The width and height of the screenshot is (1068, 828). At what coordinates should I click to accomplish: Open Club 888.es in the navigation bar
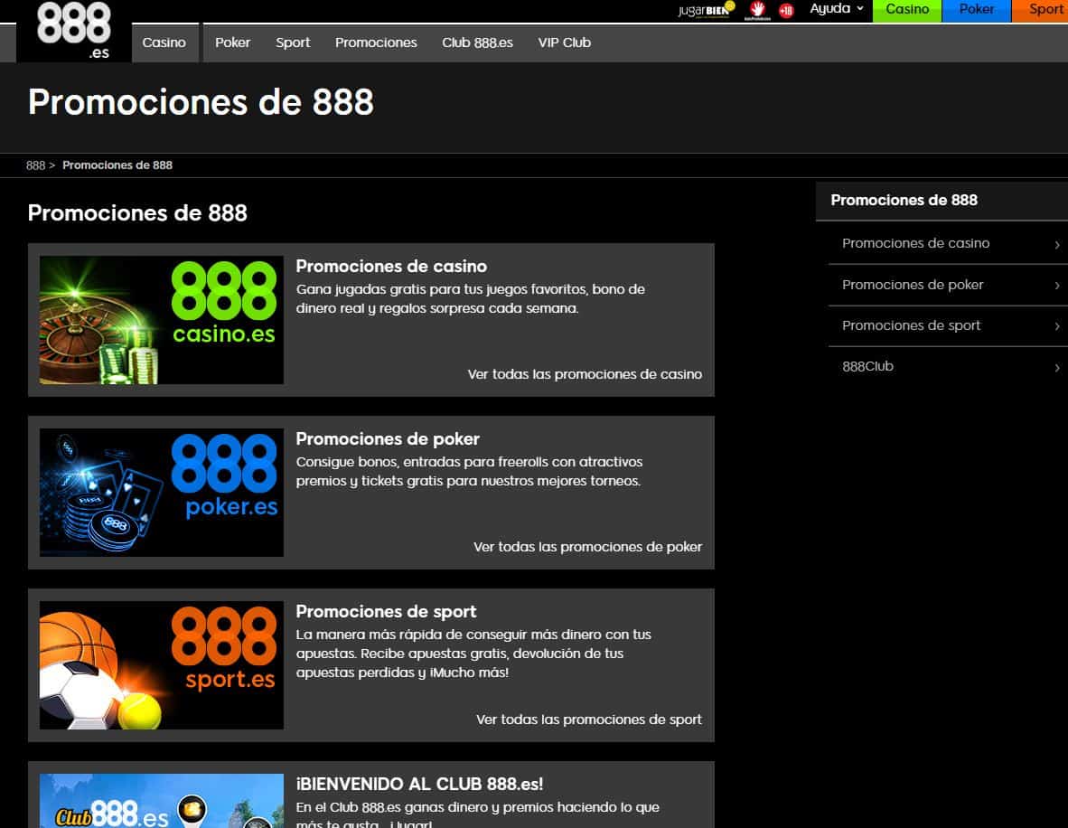pos(477,42)
